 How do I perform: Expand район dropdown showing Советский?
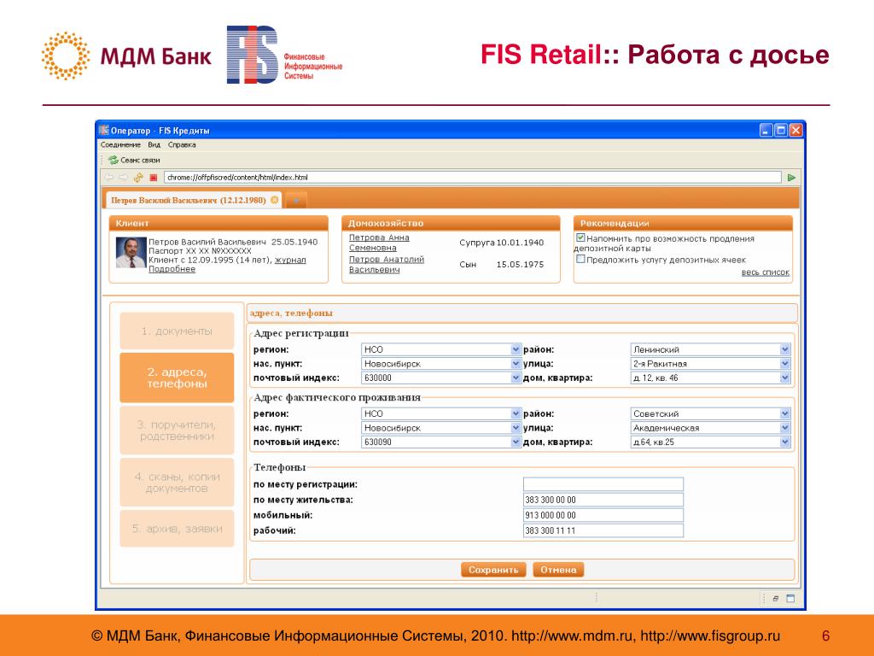(785, 413)
